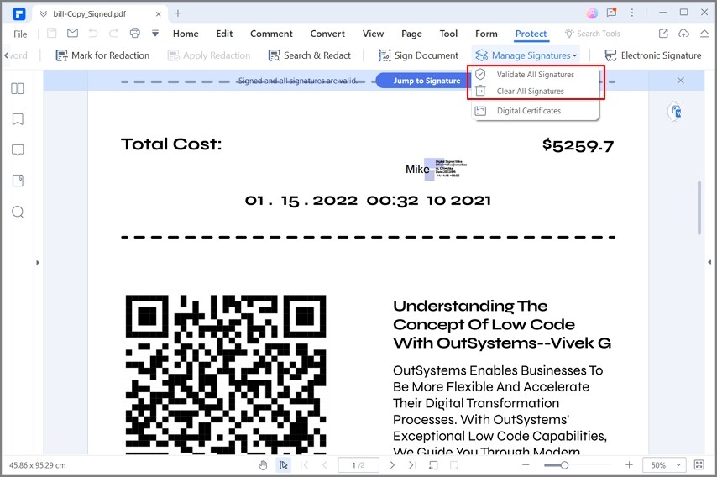Select the hand tool in status bar
This screenshot has width=717, height=477.
tap(263, 465)
